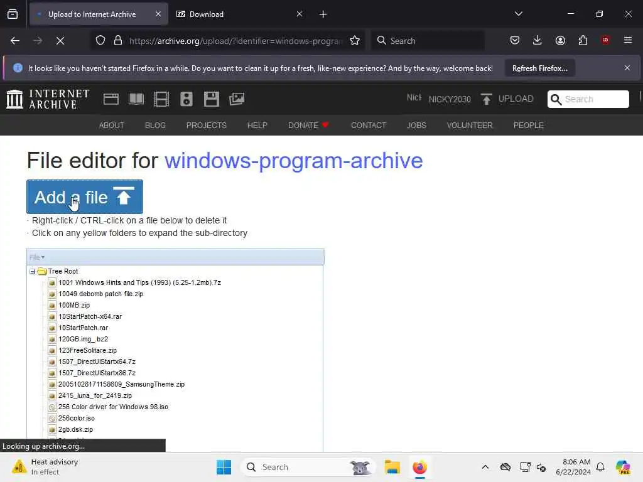The image size is (643, 482).
Task: Open the Texts book icon
Action: tap(136, 99)
